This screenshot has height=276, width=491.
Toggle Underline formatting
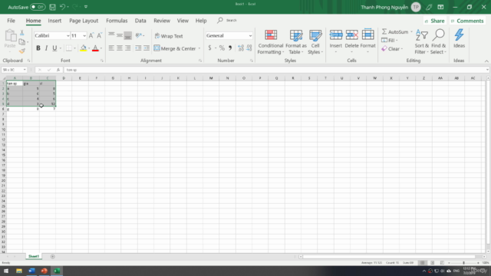[x=54, y=48]
